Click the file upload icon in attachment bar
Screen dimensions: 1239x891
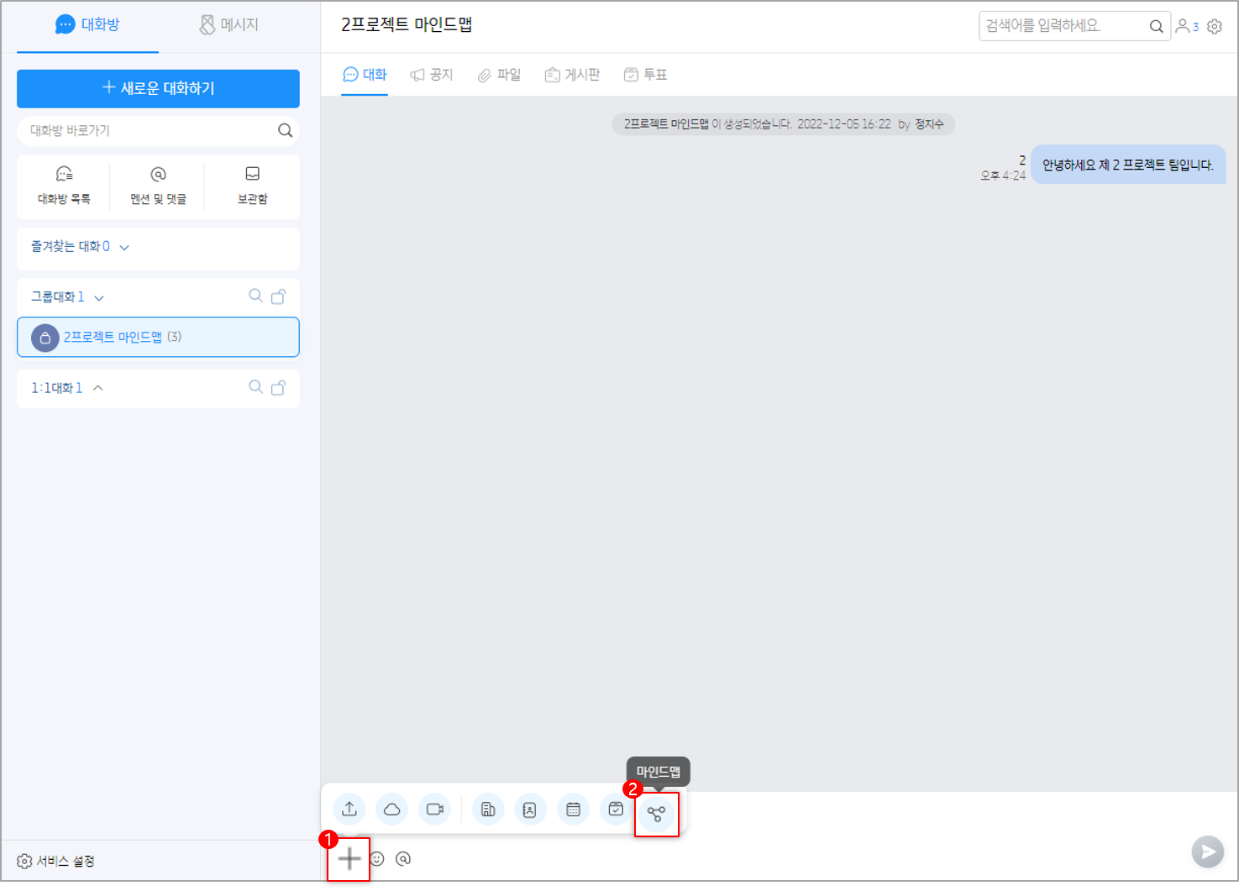point(349,810)
